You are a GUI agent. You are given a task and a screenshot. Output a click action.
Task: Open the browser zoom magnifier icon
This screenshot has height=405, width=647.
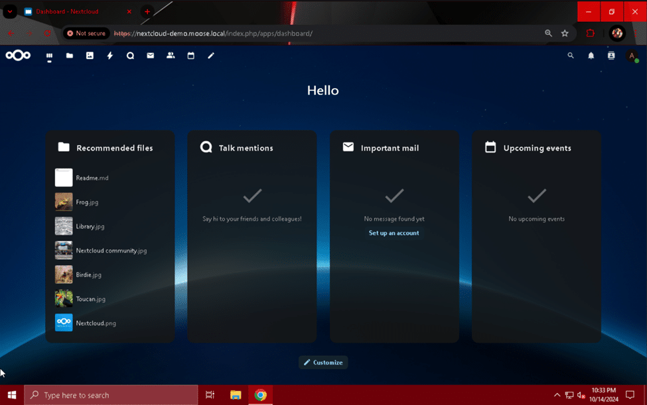(x=548, y=33)
